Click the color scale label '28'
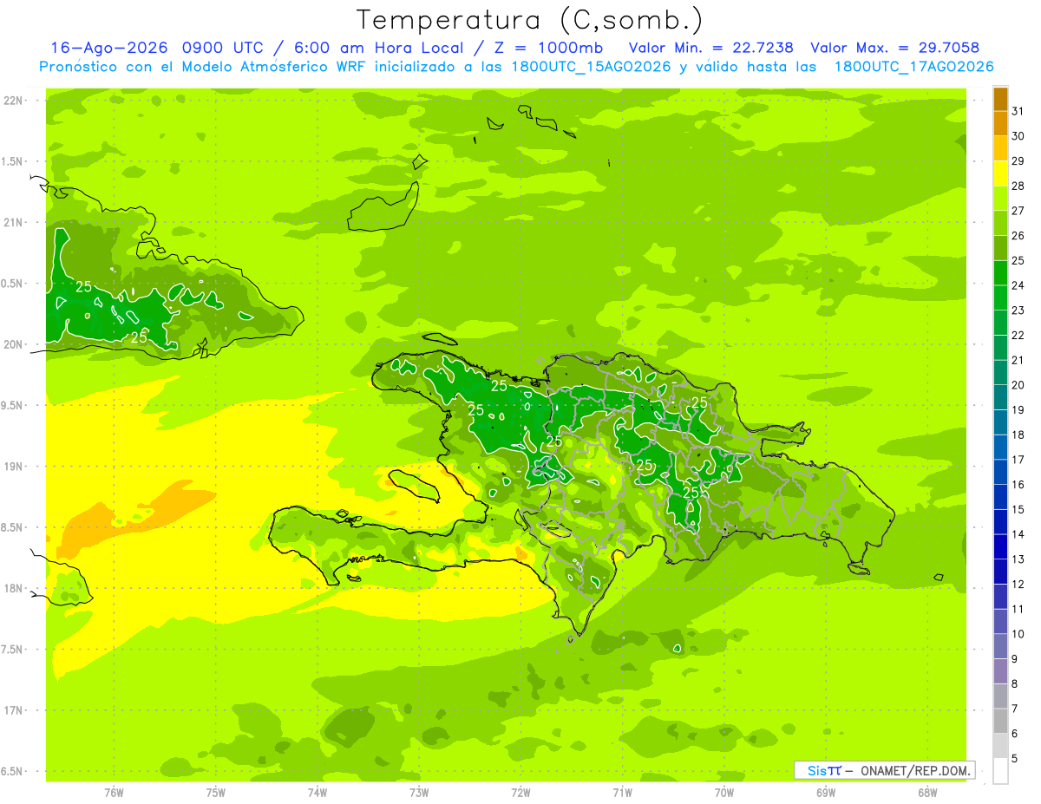The height and width of the screenshot is (804, 1041). [x=1018, y=186]
